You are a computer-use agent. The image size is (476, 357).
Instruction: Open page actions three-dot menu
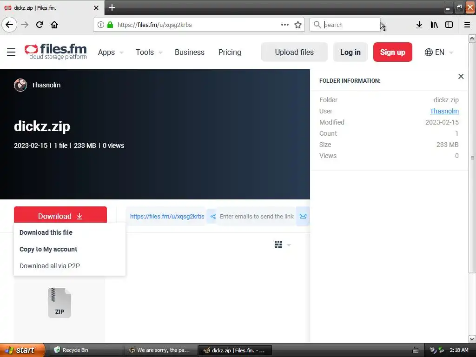tap(285, 25)
